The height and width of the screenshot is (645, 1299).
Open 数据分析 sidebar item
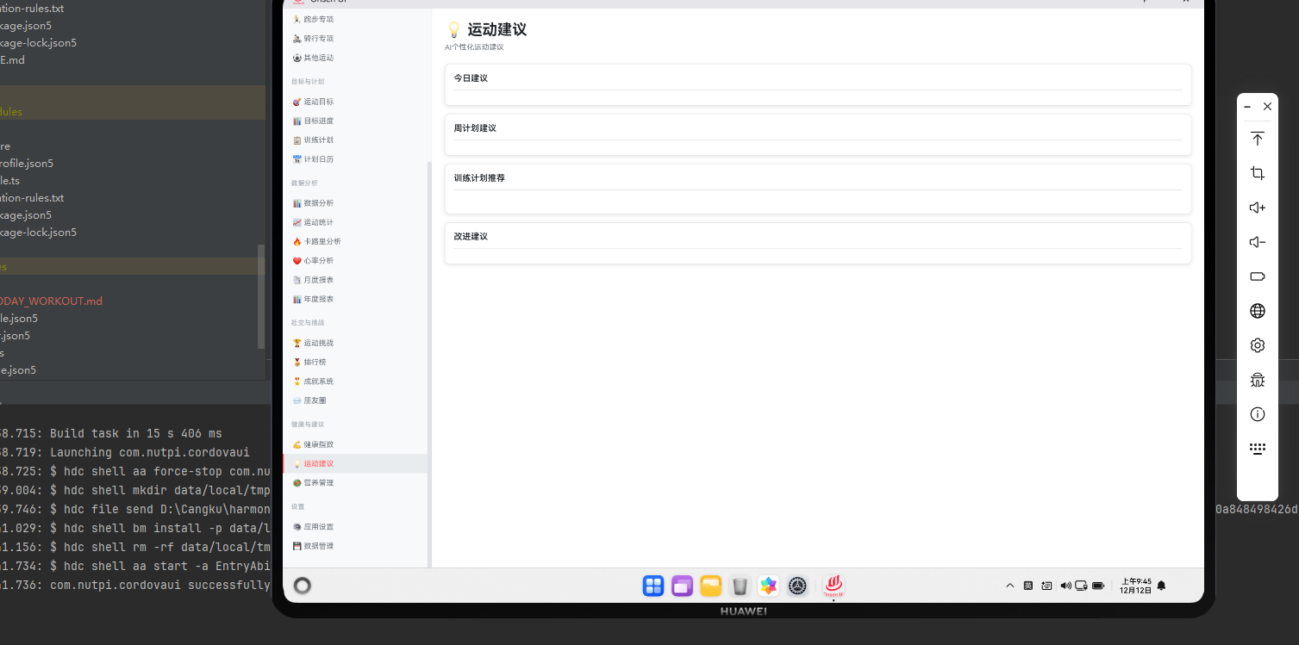point(355,203)
